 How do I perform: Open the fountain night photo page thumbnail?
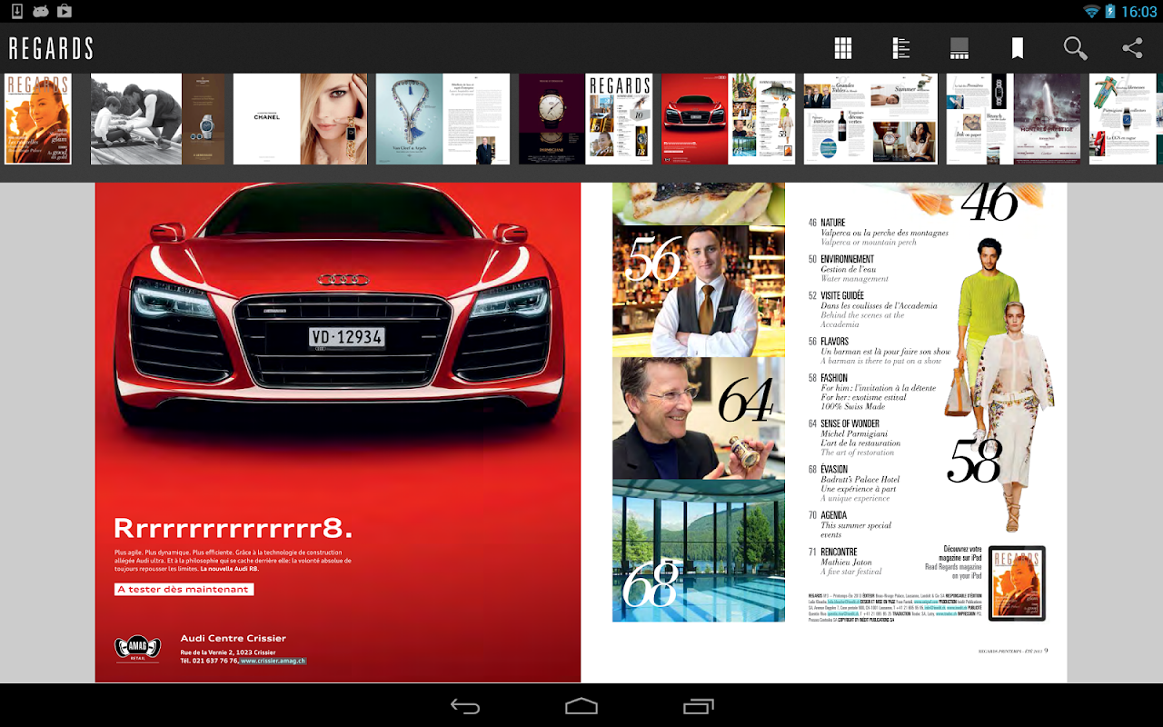[x=1048, y=119]
